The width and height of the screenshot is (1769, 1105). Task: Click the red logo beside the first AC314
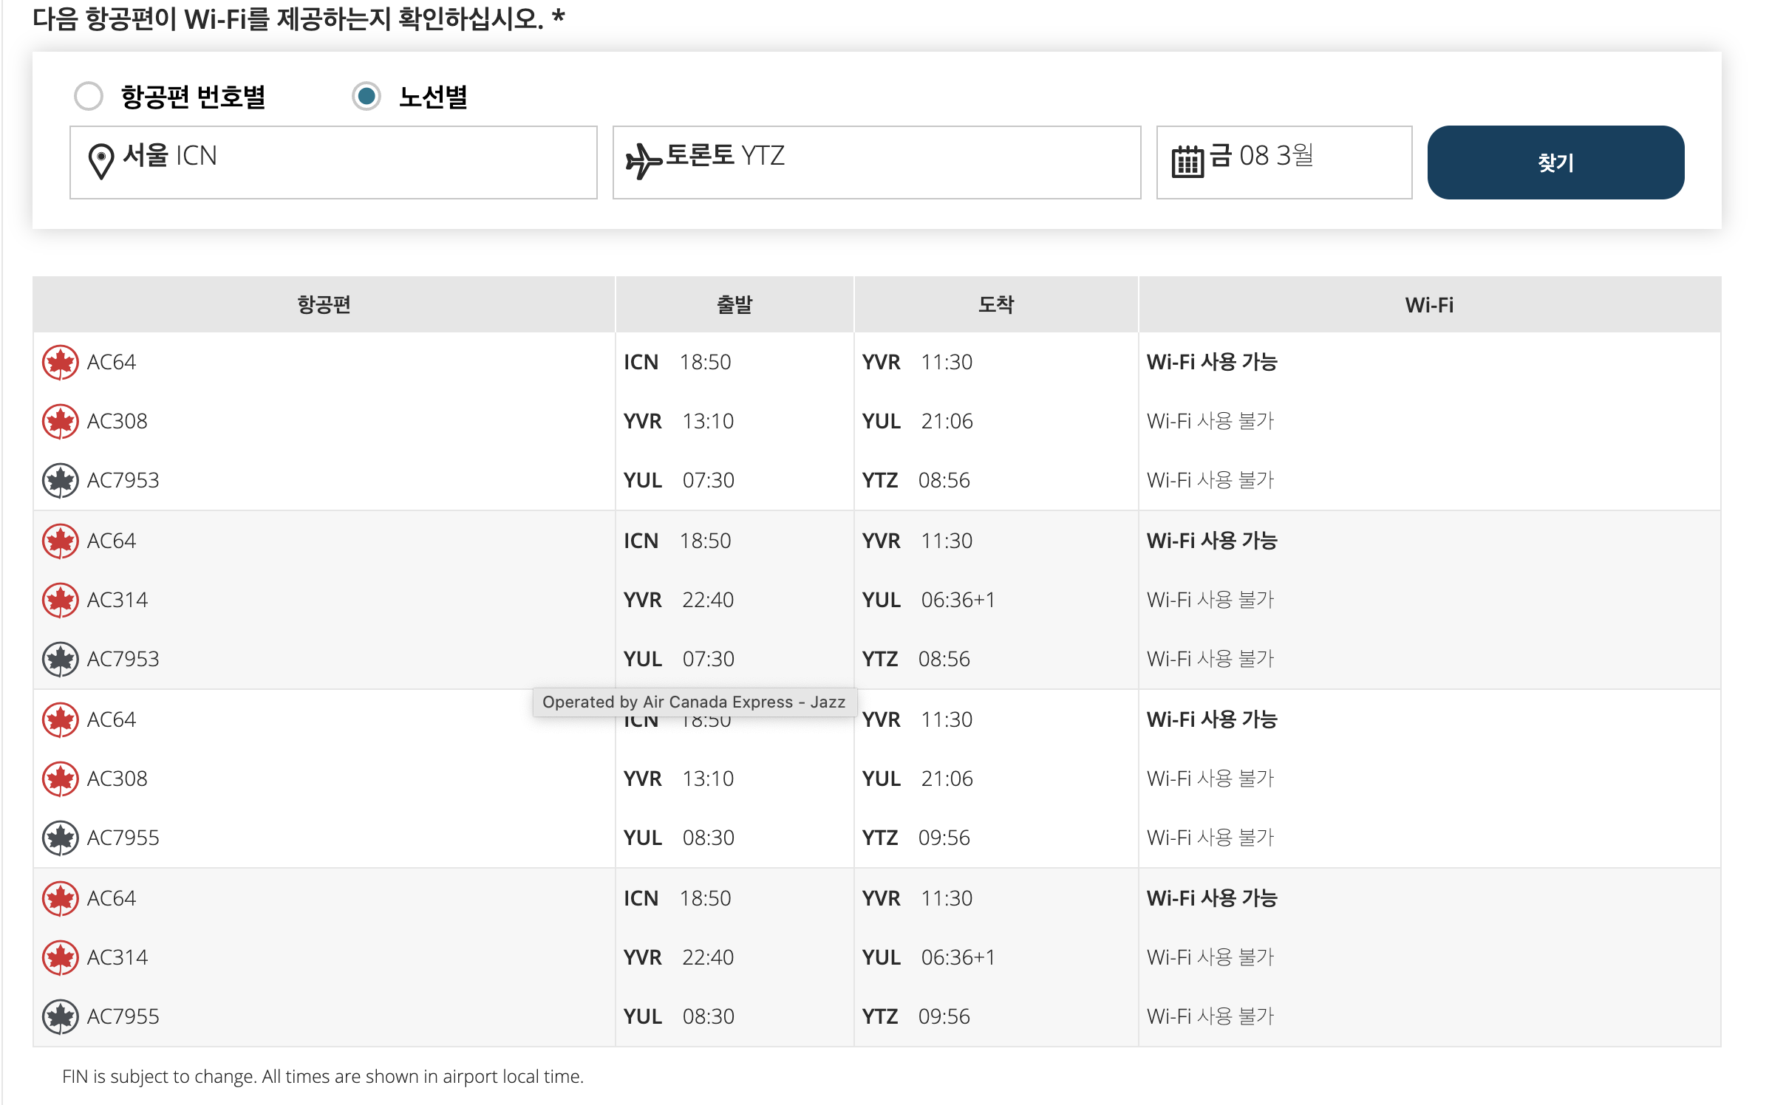click(x=61, y=601)
